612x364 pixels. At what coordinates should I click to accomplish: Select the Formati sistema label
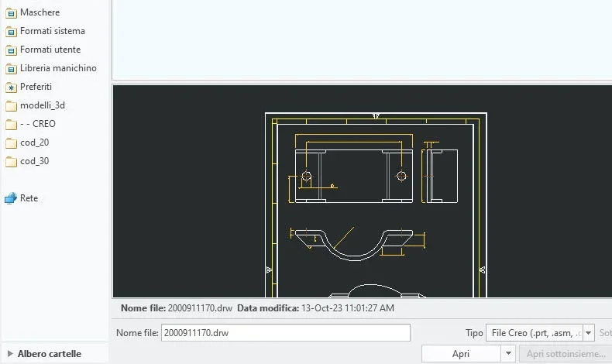pos(53,31)
